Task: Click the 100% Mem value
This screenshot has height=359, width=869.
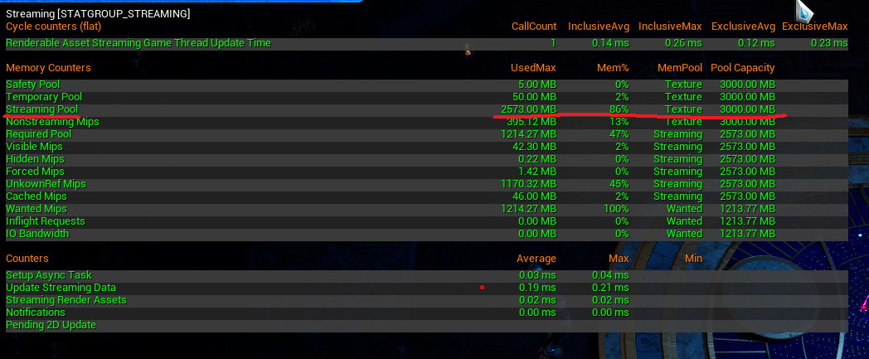Action: [x=616, y=208]
